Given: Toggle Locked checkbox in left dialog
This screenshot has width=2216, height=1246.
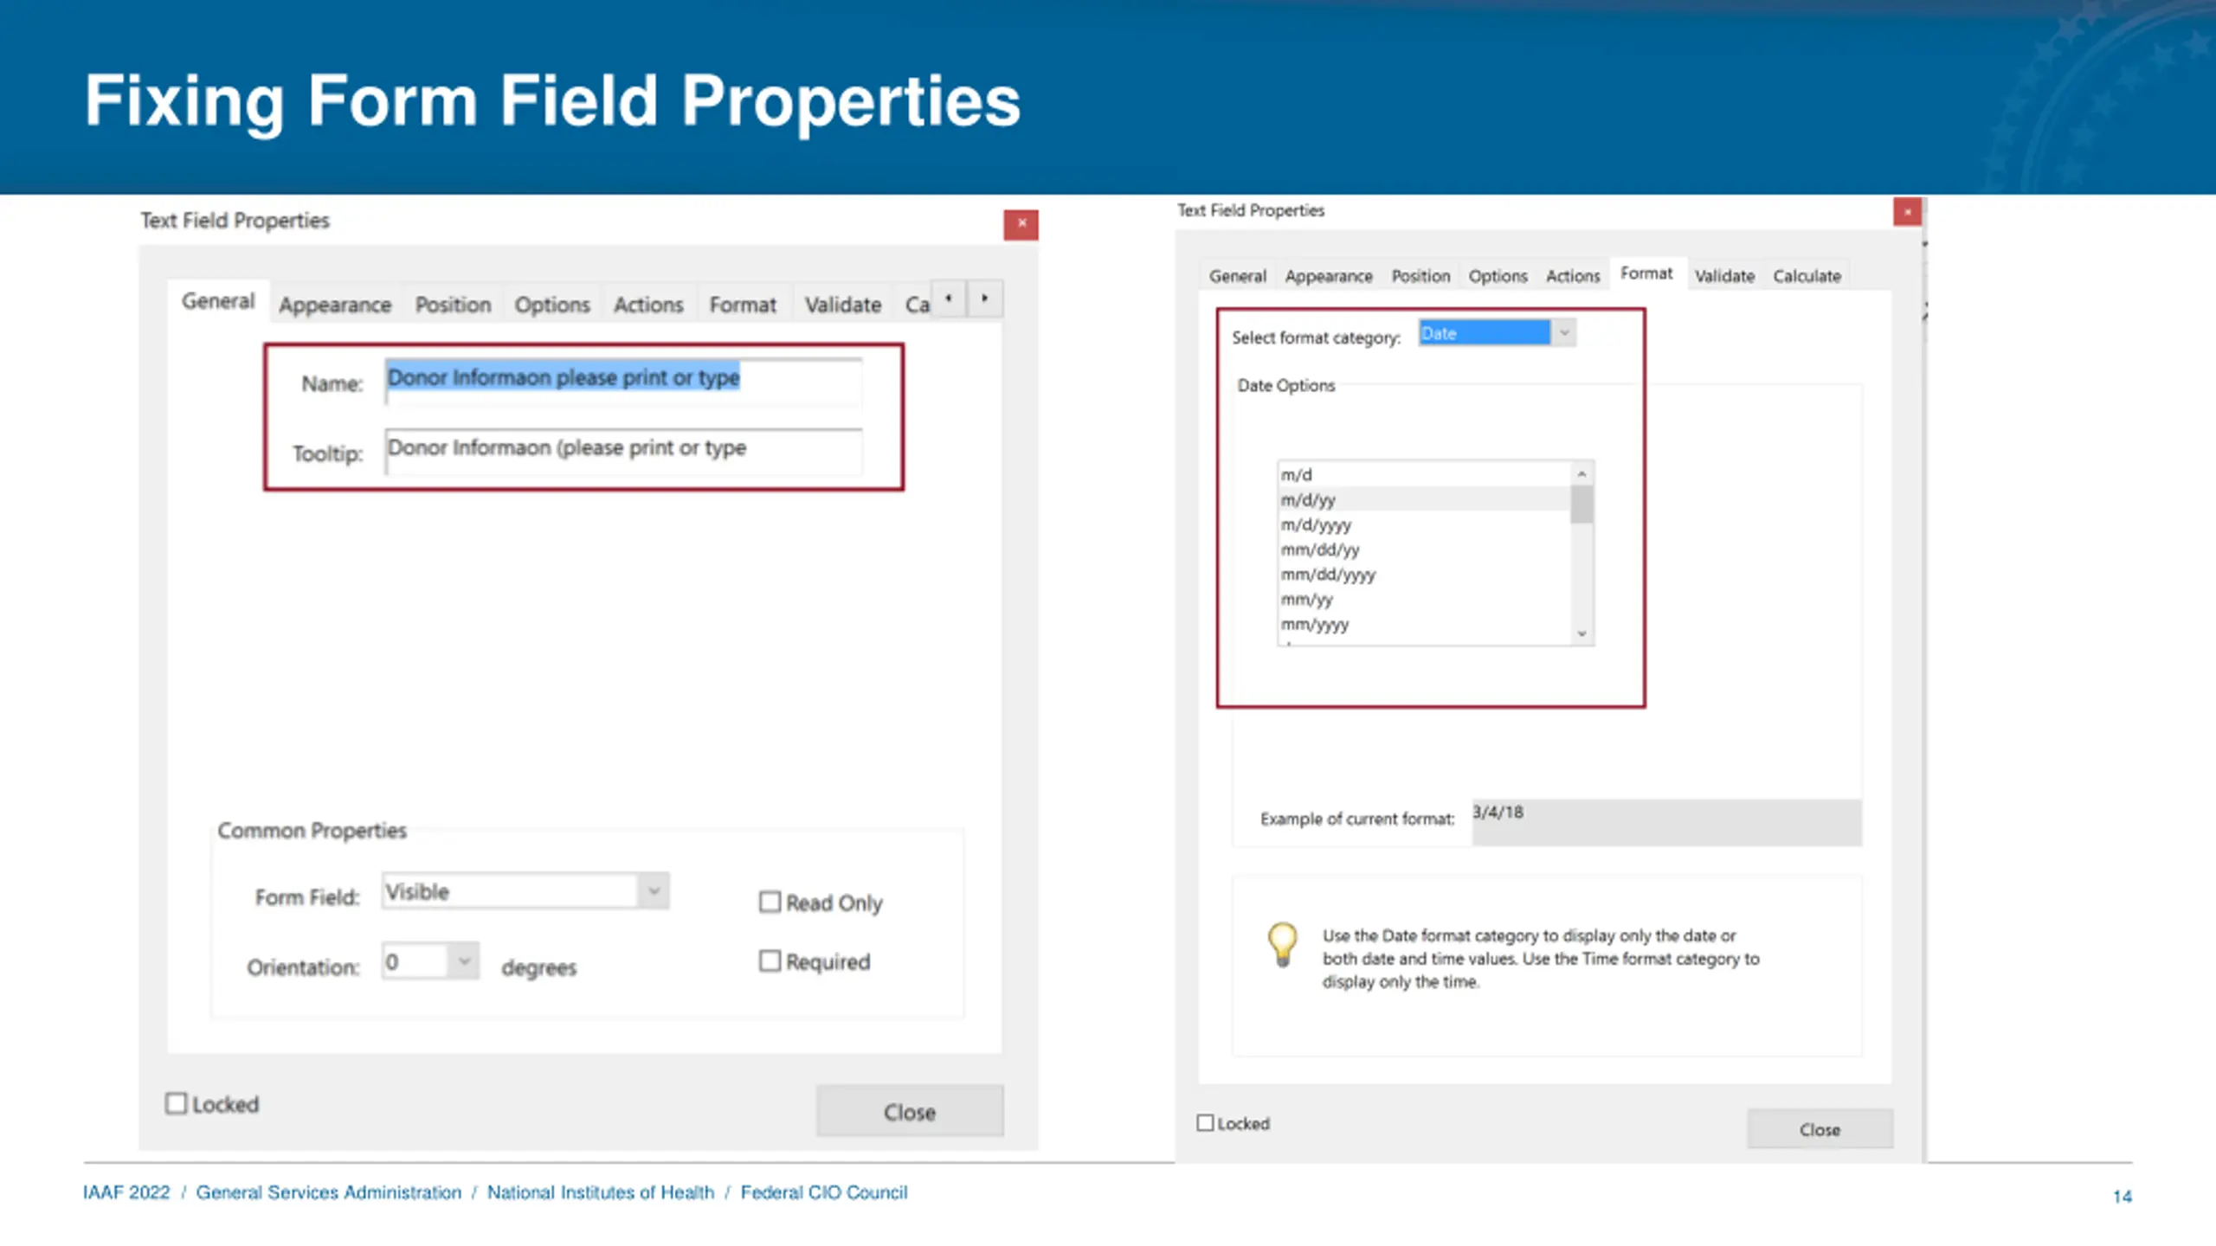Looking at the screenshot, I should tap(177, 1103).
